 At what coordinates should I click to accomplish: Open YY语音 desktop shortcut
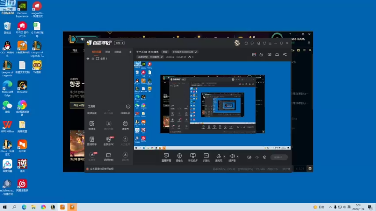tap(37, 67)
